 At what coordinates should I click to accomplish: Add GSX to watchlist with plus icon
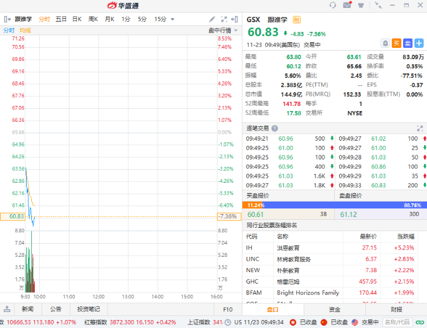[x=419, y=43]
